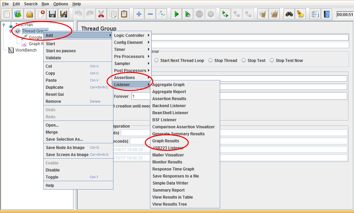Image resolution: width=354 pixels, height=213 pixels.
Task: Choose the Stop Test Now radio option
Action: pos(272,61)
